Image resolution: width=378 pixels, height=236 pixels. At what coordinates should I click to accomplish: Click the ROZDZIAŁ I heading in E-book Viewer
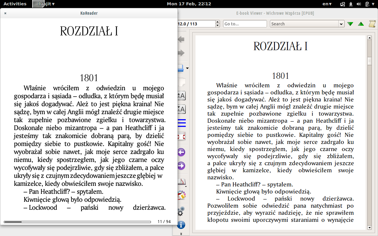point(281,46)
